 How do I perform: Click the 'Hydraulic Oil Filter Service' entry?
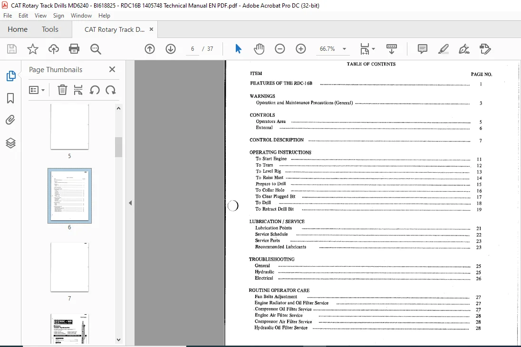281,328
